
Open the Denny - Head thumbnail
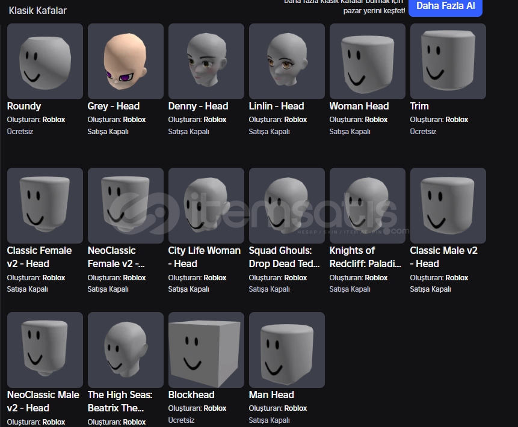[x=206, y=61]
